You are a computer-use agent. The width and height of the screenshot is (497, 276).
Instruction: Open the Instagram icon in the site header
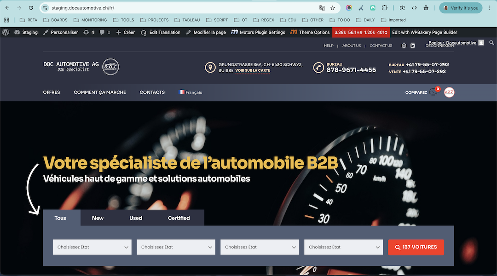[404, 46]
